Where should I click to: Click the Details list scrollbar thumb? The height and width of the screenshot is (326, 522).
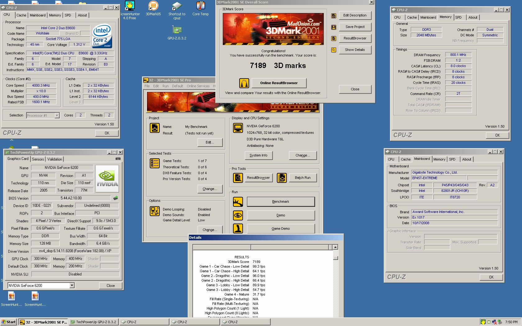click(336, 258)
